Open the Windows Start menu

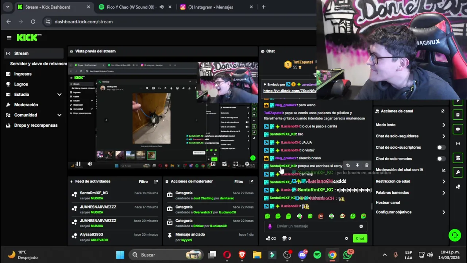120,255
